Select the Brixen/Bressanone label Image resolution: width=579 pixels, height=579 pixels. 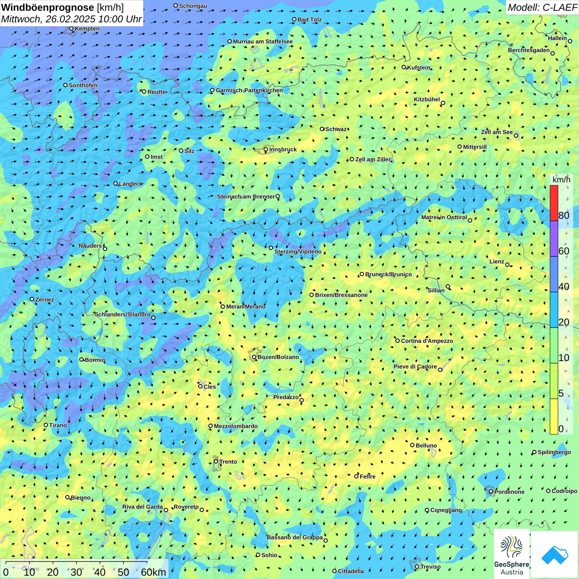point(341,295)
